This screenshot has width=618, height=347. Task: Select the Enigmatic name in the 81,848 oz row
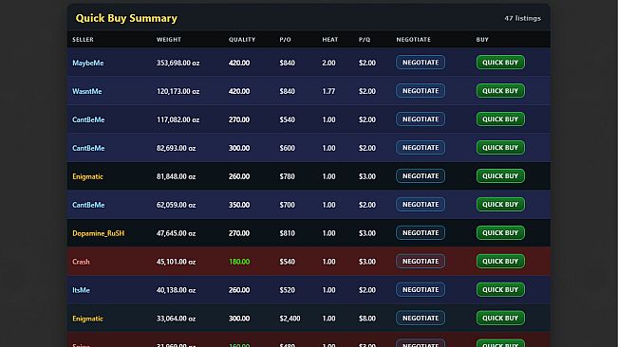[x=87, y=176]
